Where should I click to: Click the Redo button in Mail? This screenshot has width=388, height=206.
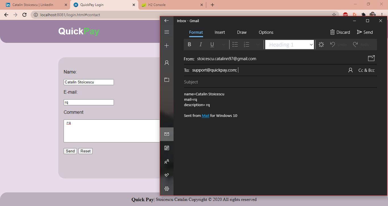click(x=361, y=45)
